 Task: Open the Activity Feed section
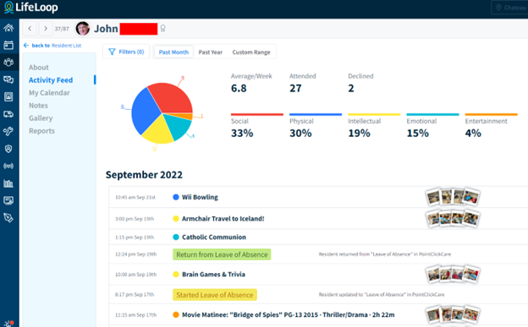[51, 80]
